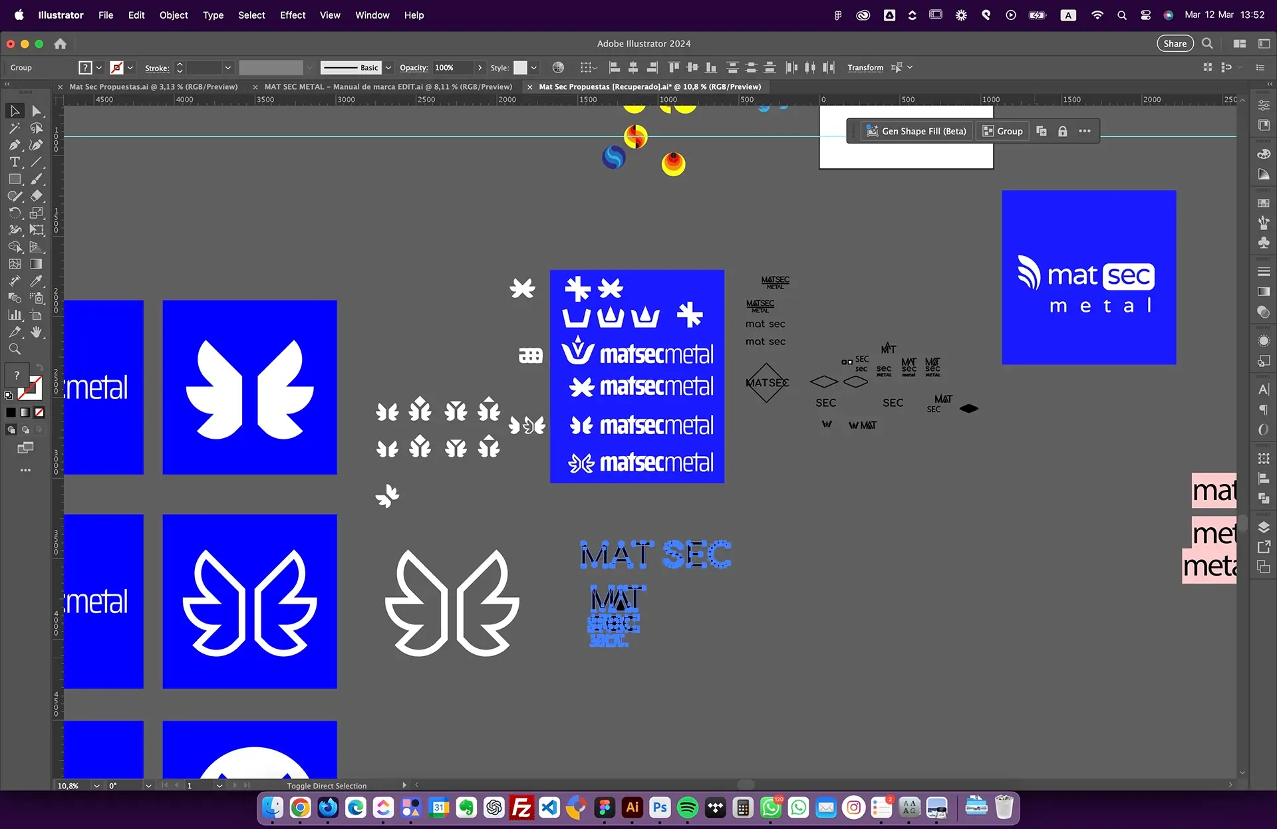The image size is (1277, 829).
Task: Set paint mode to Gradient
Action: [25, 412]
